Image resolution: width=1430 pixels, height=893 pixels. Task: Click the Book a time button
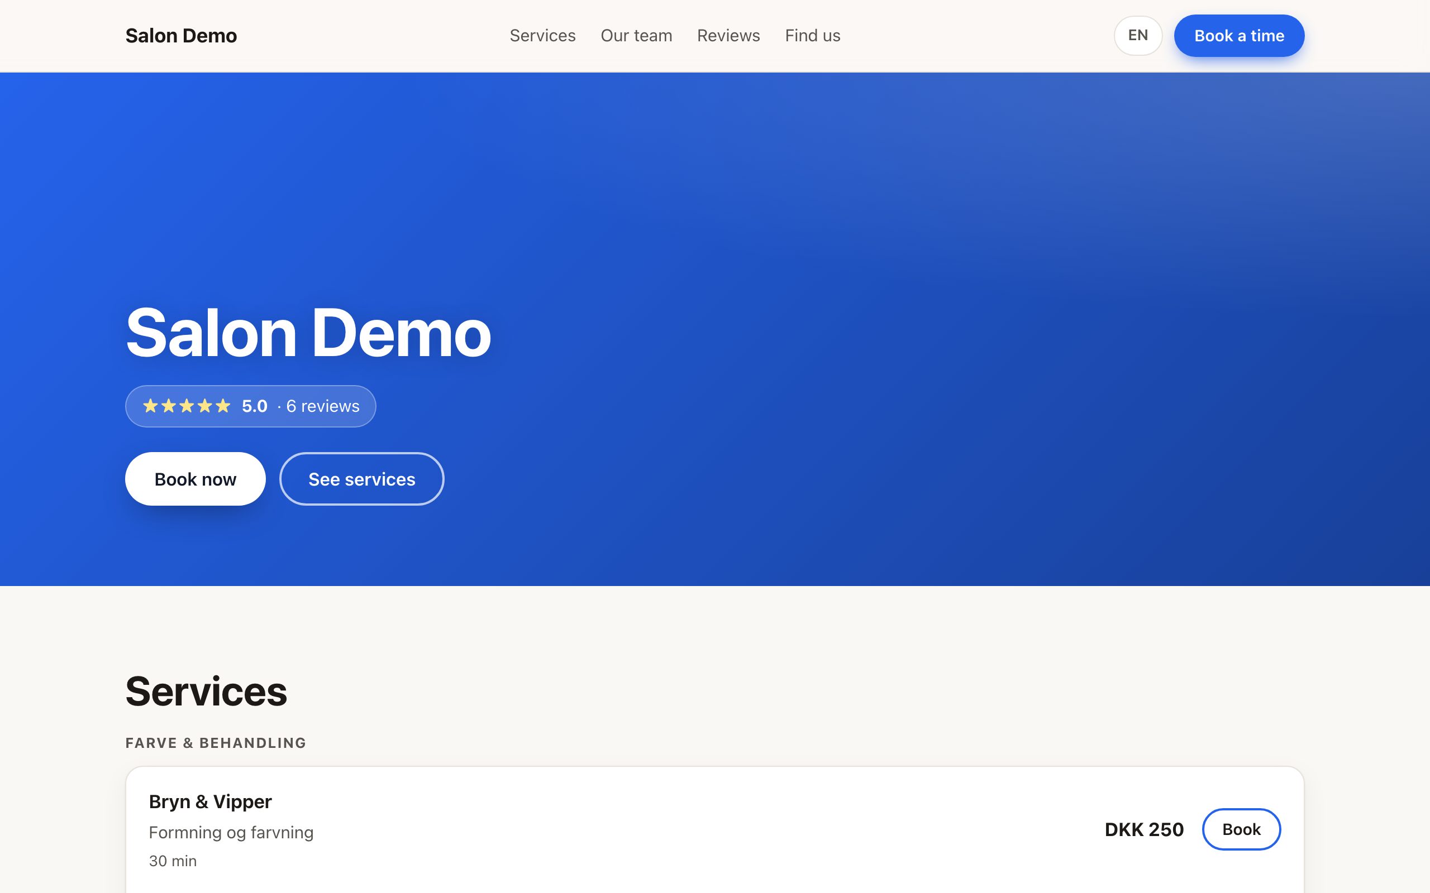pyautogui.click(x=1239, y=35)
